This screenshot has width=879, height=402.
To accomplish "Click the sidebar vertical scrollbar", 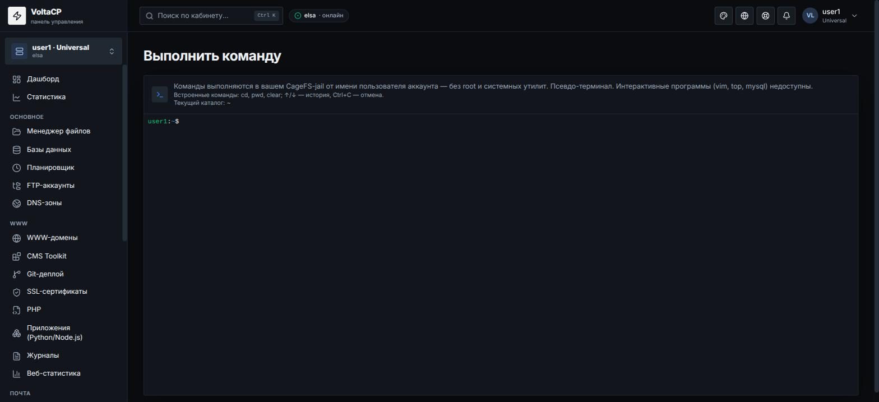I will click(125, 153).
